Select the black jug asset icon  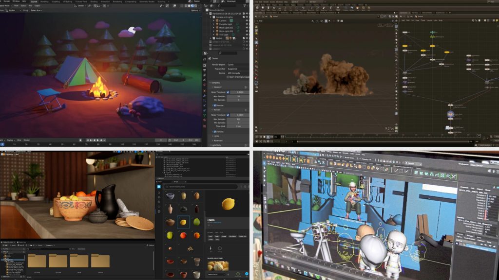pyautogui.click(x=196, y=209)
